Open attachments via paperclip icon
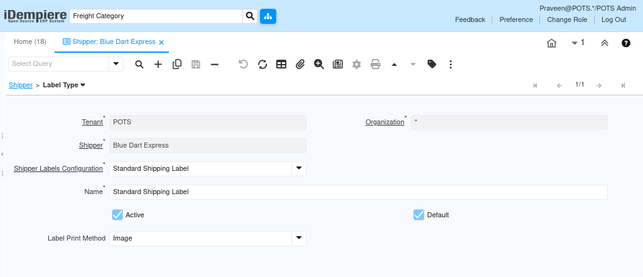Screen dimensions: 643x277 click(x=300, y=65)
